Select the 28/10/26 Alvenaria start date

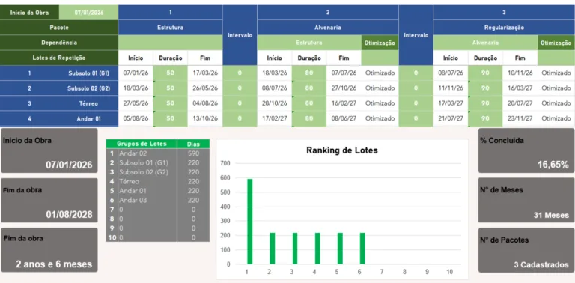[x=275, y=103]
